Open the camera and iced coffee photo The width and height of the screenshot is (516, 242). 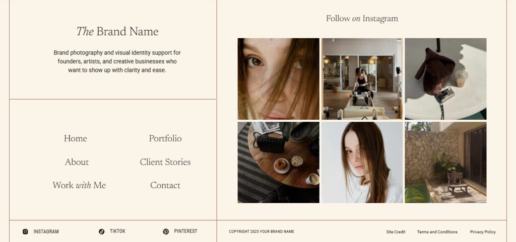point(445,79)
